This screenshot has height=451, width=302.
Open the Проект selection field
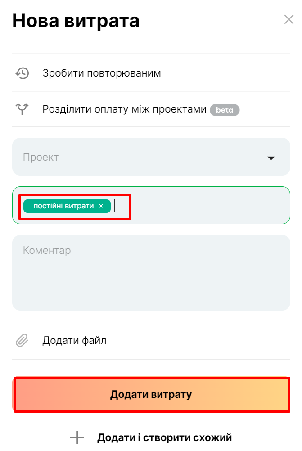151,157
